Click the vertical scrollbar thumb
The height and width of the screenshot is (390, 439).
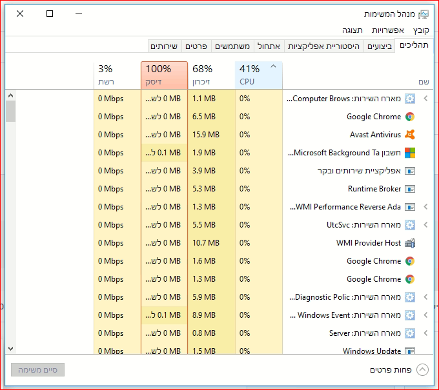pos(10,112)
